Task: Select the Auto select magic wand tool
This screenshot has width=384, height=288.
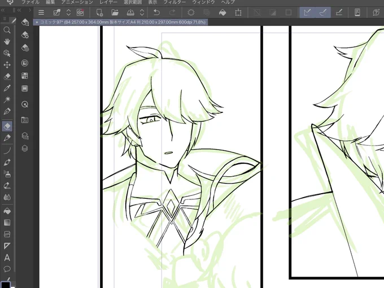Action: pos(7,99)
